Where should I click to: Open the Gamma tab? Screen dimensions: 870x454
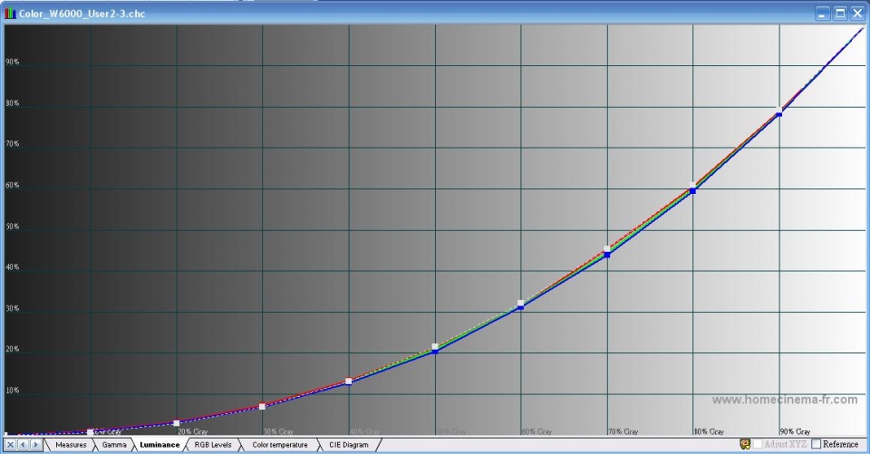coord(114,445)
